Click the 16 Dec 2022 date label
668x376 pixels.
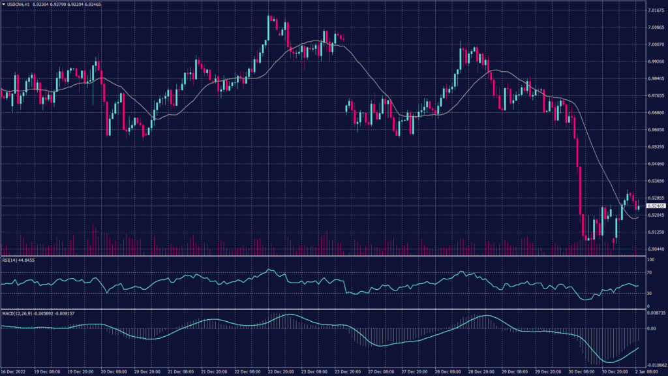coord(13,371)
